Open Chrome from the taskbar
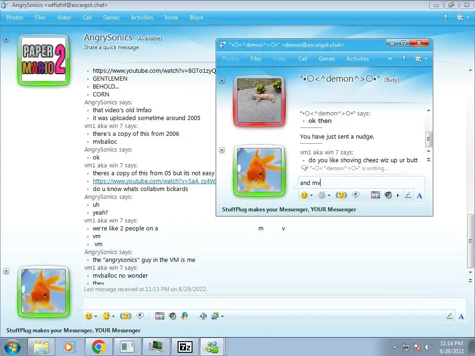Screen dimensions: 475x356 [99, 347]
